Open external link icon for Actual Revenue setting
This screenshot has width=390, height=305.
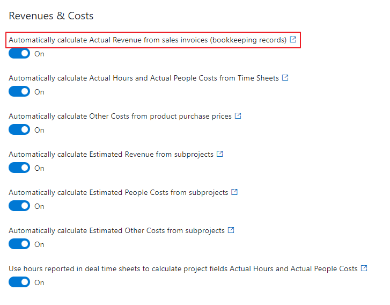pyautogui.click(x=293, y=39)
